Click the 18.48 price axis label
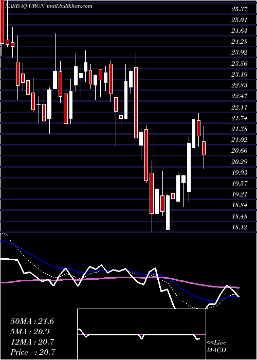This screenshot has width=257, height=360. (240, 216)
